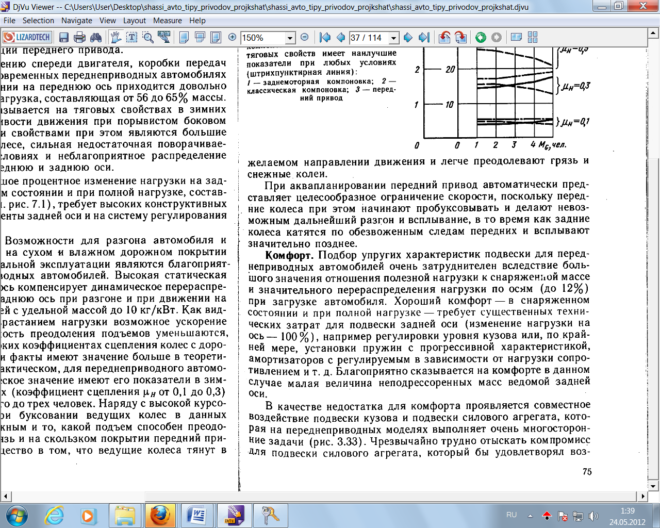Screen dimensions: 660x528
Task: Show hidden tray icons arrow
Action: [x=530, y=515]
